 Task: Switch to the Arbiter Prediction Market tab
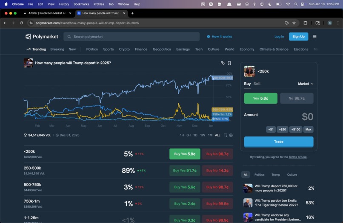pyautogui.click(x=47, y=13)
